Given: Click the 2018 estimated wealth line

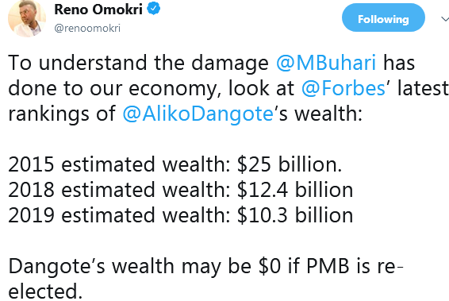Looking at the screenshot, I should pos(181,190).
